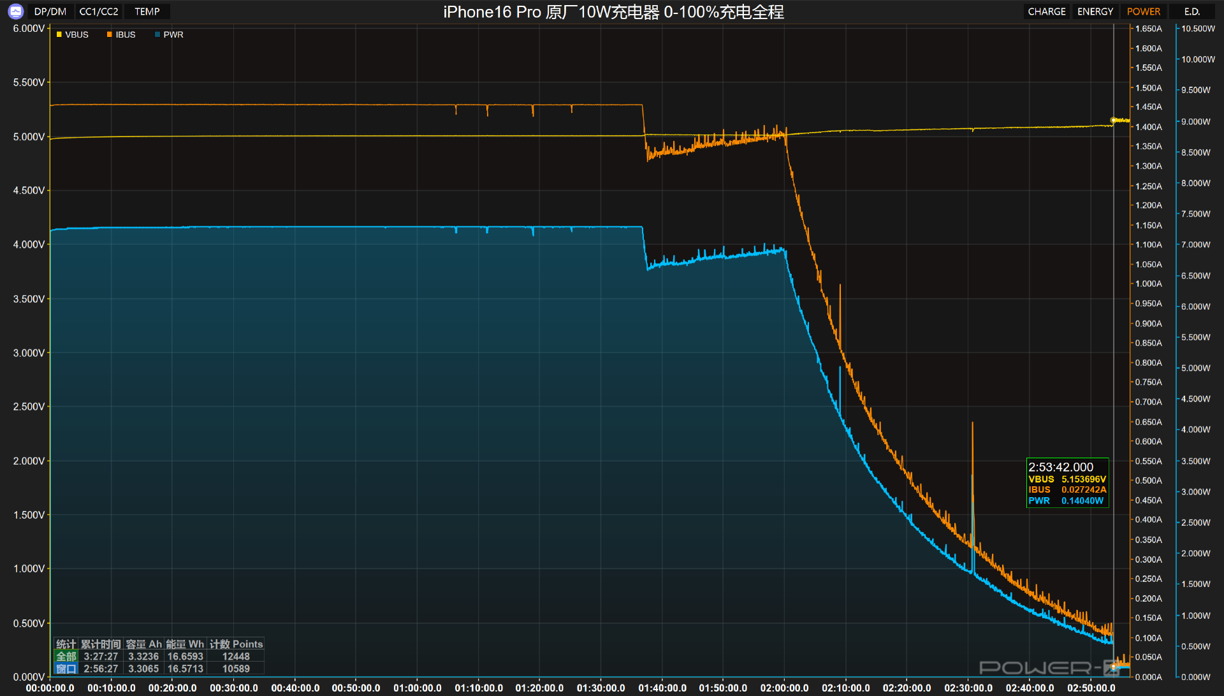This screenshot has width=1224, height=696.
Task: Select the 窗口 statistics row label
Action: coord(66,669)
